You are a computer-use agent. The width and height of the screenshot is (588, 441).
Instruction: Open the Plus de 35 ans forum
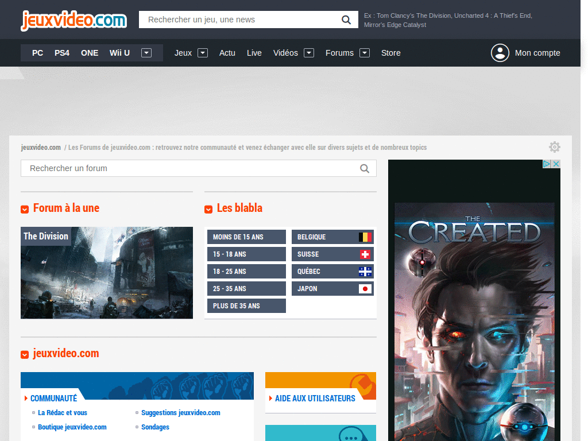[246, 306]
